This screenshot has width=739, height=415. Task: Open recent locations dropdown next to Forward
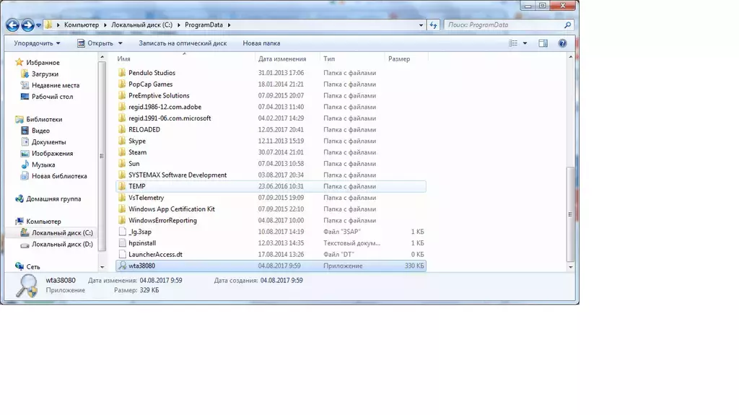[39, 25]
